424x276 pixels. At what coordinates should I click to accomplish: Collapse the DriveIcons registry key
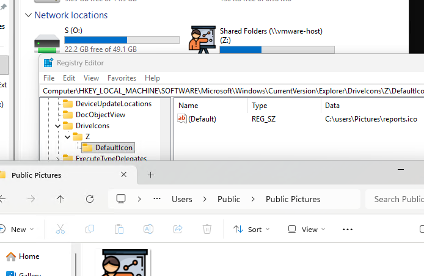tap(57, 126)
